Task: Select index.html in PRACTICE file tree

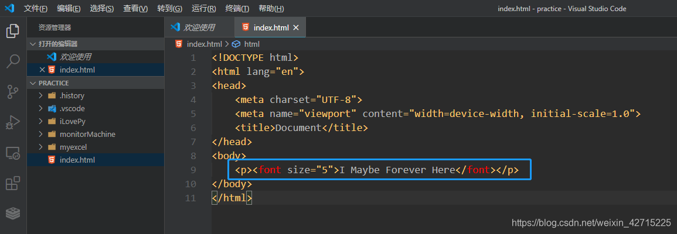Action: (96, 160)
